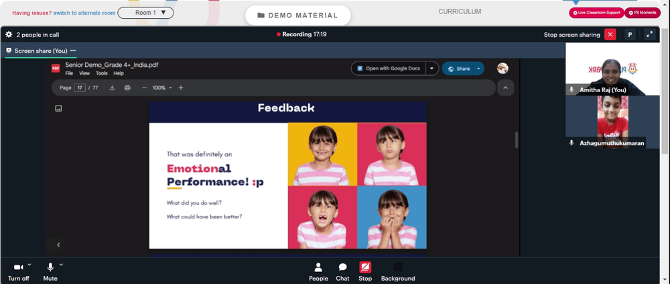Edit the page number field showing 17
Screen dimensions: 670x284
pos(80,88)
